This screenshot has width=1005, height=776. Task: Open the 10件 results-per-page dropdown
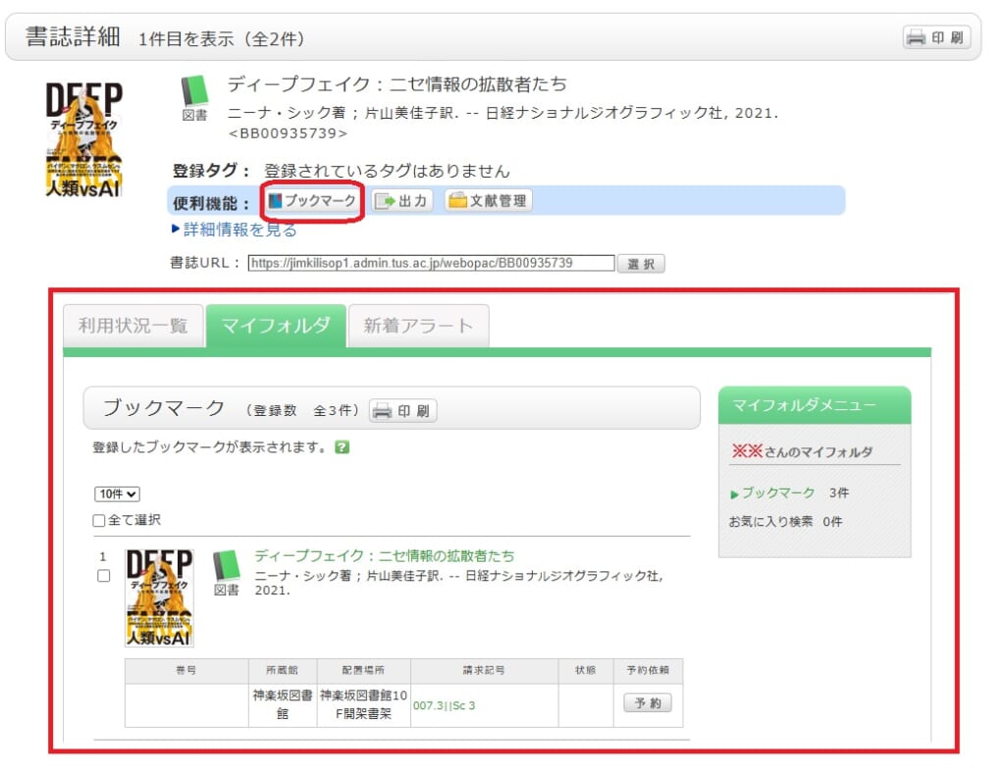[x=118, y=494]
